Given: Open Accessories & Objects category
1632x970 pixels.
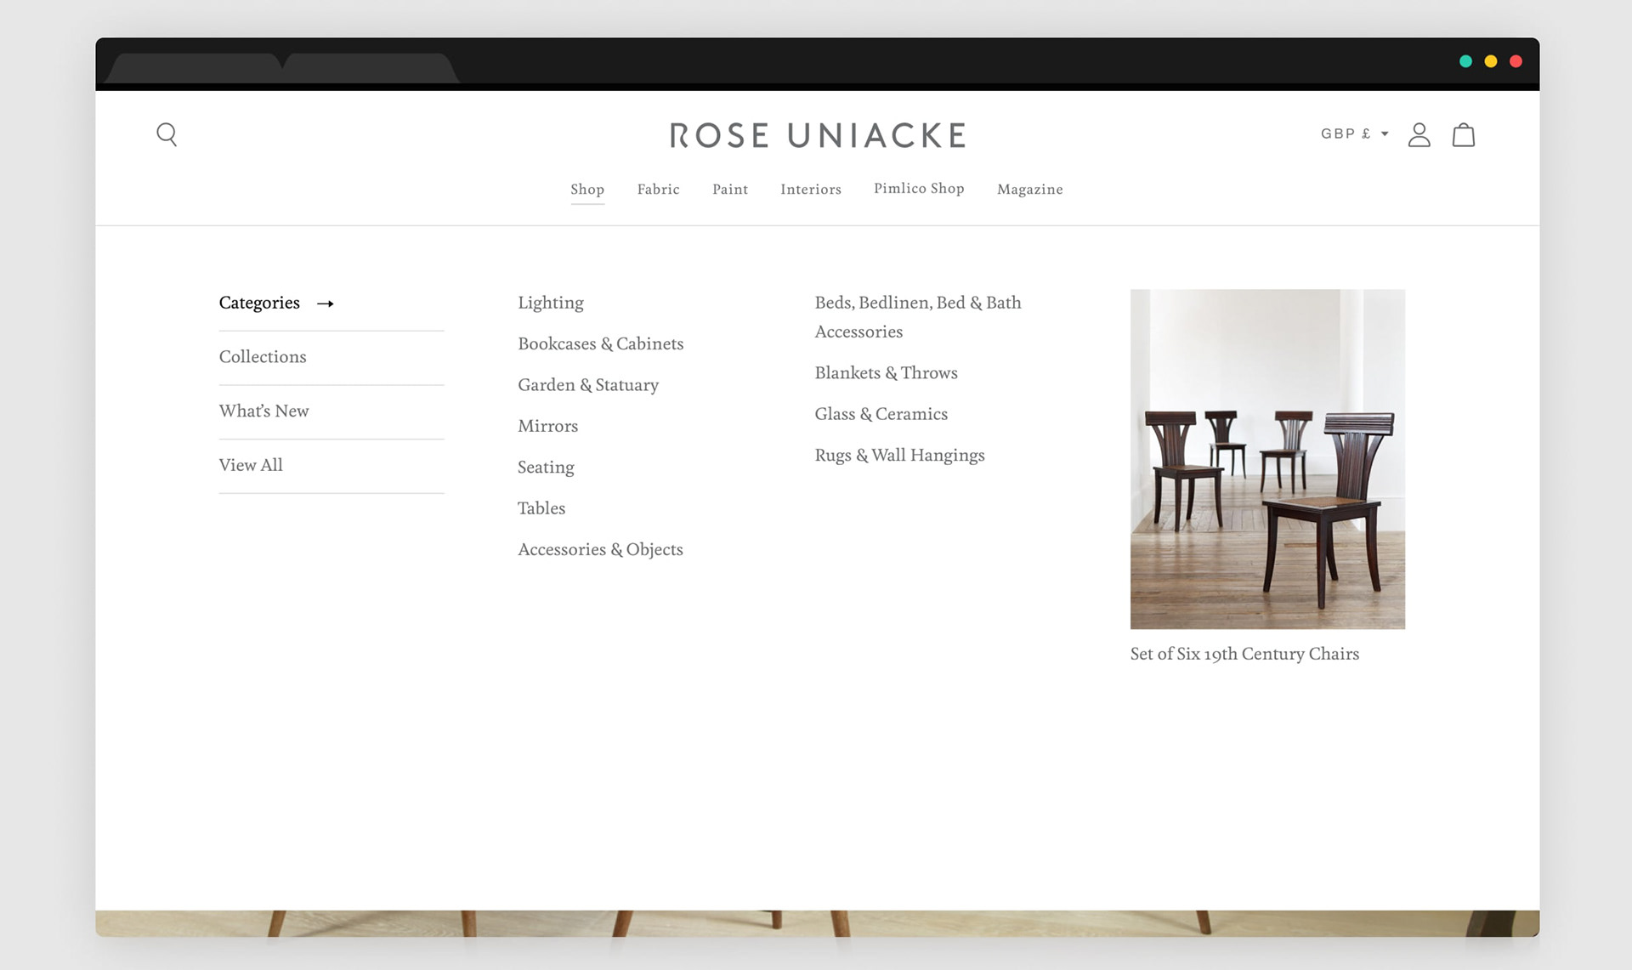Looking at the screenshot, I should 600,550.
